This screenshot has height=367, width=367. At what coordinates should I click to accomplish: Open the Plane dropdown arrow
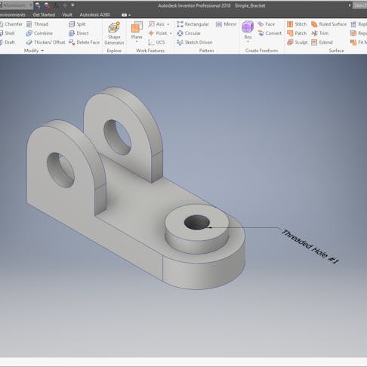coord(137,42)
